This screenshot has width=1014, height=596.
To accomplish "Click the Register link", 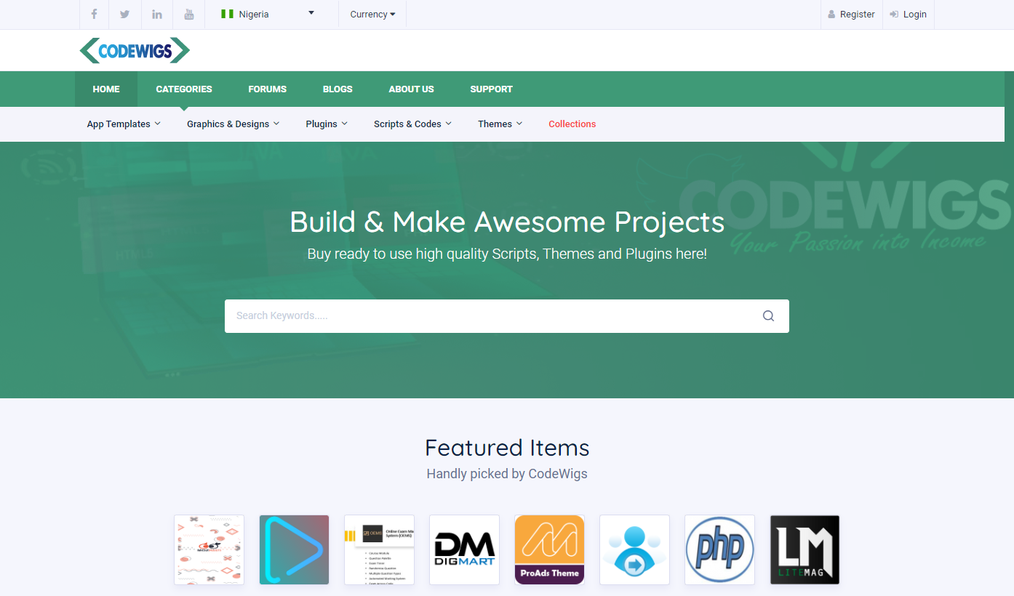I will (852, 15).
